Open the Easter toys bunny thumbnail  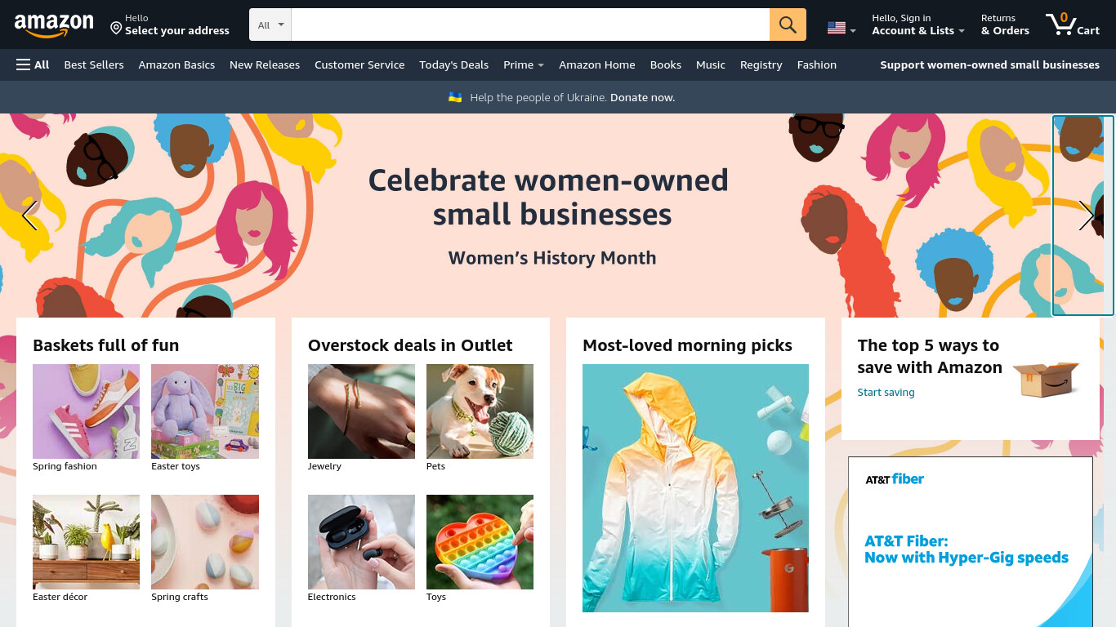tap(205, 411)
